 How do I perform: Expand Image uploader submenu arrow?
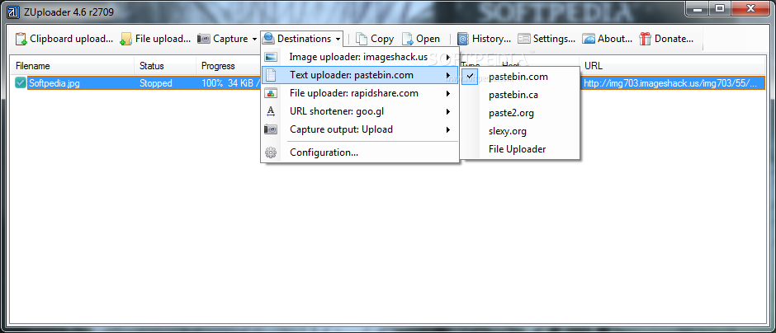(448, 58)
